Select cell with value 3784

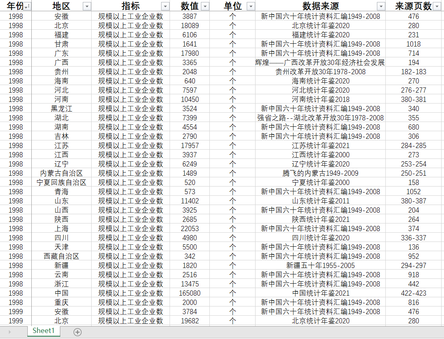pos(190,312)
